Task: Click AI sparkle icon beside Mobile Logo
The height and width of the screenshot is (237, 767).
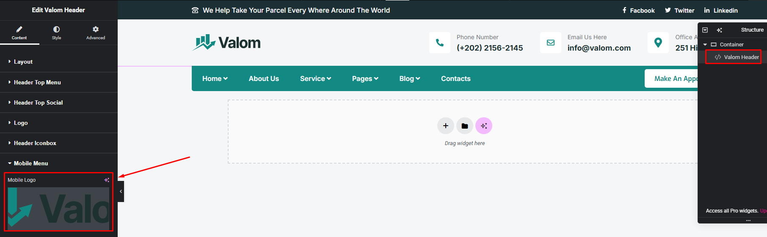Action: (107, 180)
